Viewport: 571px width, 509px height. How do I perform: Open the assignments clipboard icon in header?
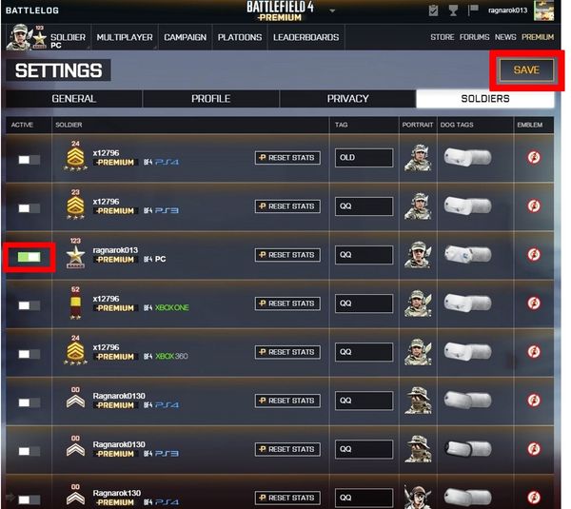coord(433,10)
